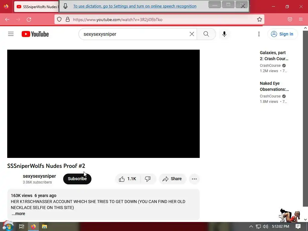Like the video with thumbs-up button
The height and width of the screenshot is (231, 308).
[128, 179]
